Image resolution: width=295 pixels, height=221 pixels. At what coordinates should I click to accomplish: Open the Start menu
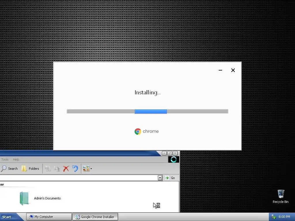pyautogui.click(x=10, y=217)
